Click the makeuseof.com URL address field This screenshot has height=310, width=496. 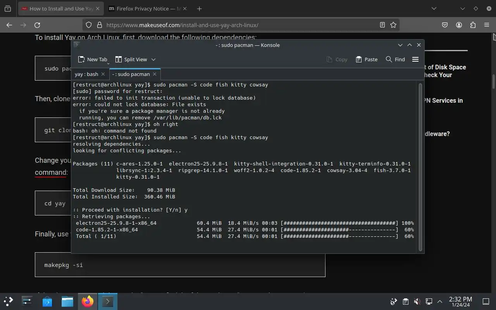(x=240, y=25)
